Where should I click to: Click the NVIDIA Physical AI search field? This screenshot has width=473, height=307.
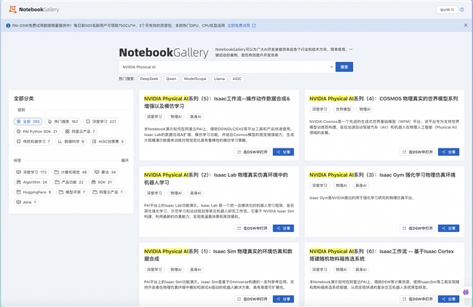click(x=226, y=67)
